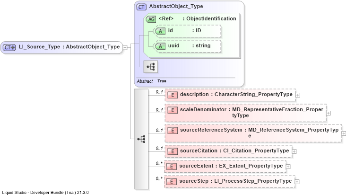
Task: Click the E icon of scaleDenominator element
Action: 173,110
